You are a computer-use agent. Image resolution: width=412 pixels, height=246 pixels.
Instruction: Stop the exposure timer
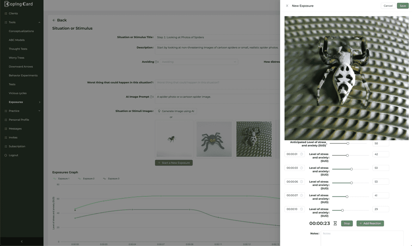(347, 223)
